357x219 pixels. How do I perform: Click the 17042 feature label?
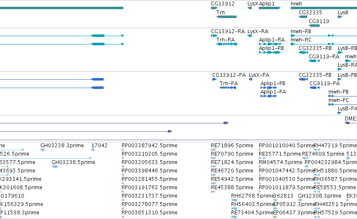click(x=99, y=146)
